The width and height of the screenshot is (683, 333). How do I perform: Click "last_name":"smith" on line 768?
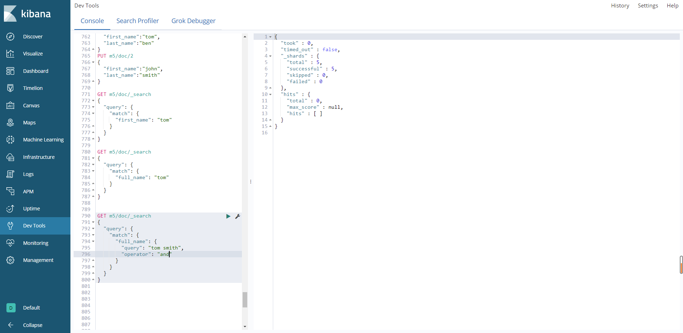[132, 75]
